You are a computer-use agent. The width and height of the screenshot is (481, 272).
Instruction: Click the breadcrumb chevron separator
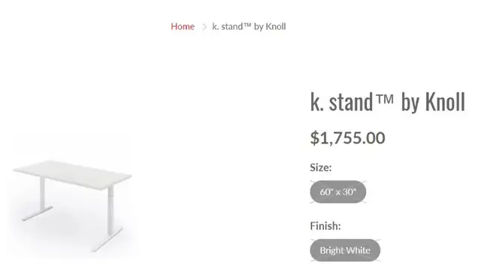[204, 27]
